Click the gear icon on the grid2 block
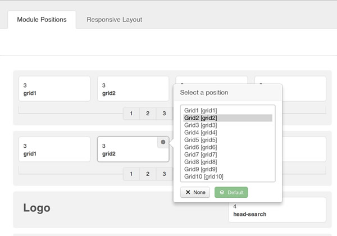 coord(163,143)
